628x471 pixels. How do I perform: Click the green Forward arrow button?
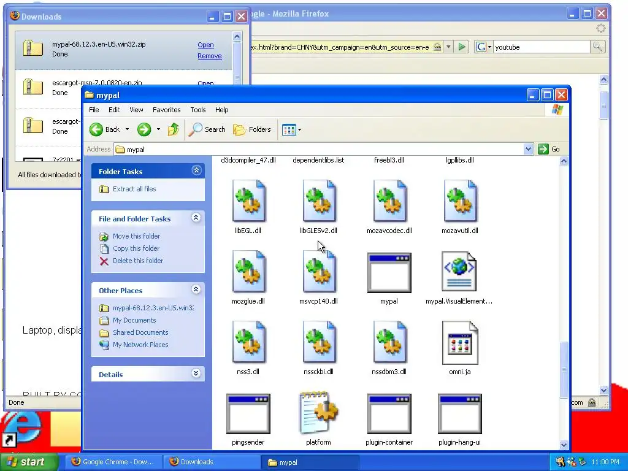point(144,129)
